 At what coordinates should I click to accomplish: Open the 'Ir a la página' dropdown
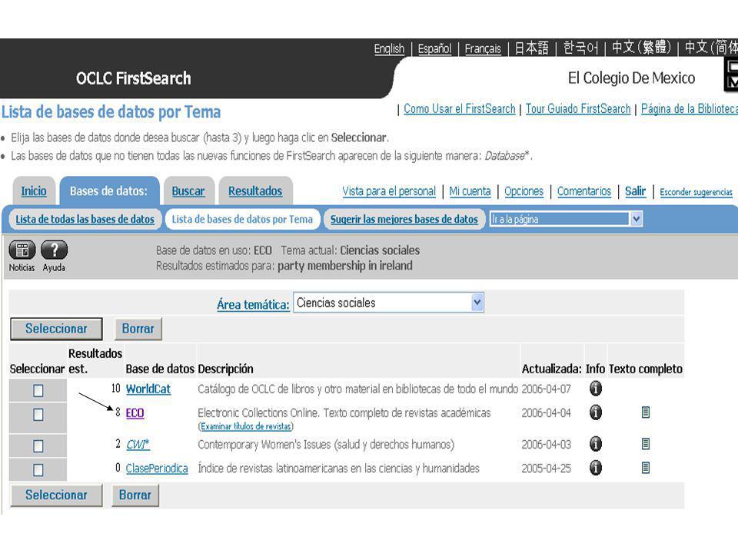566,219
